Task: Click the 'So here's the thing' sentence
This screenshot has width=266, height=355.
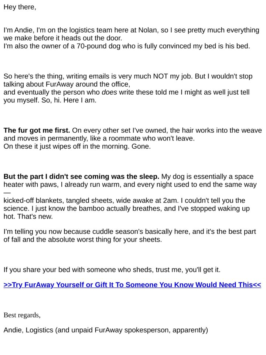Action: click(x=128, y=76)
